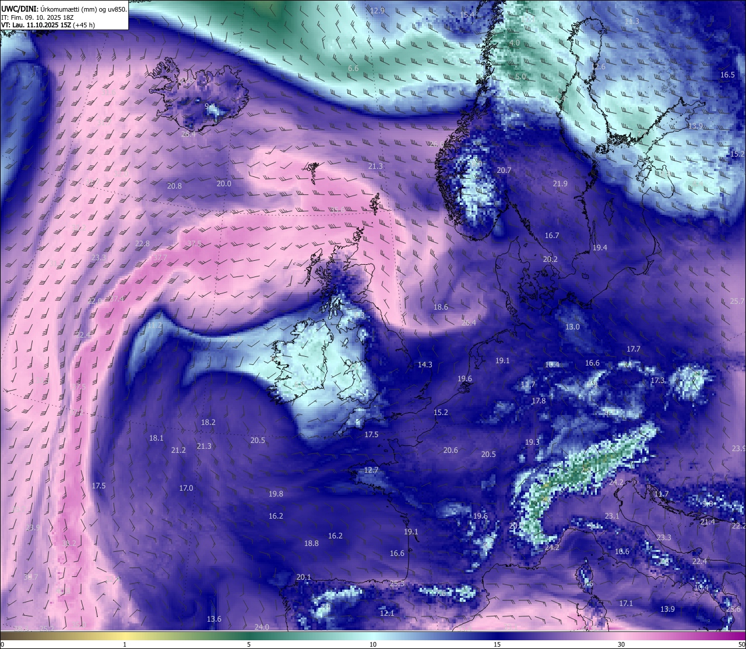Click the 21.2 value
746x649 pixels.
[178, 451]
